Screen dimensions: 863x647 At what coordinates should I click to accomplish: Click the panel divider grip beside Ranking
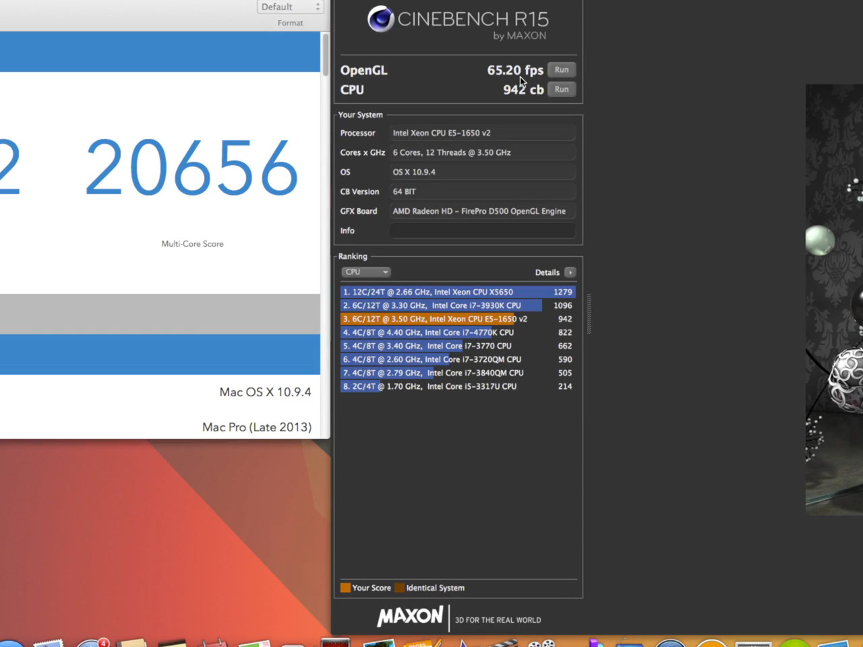click(589, 313)
